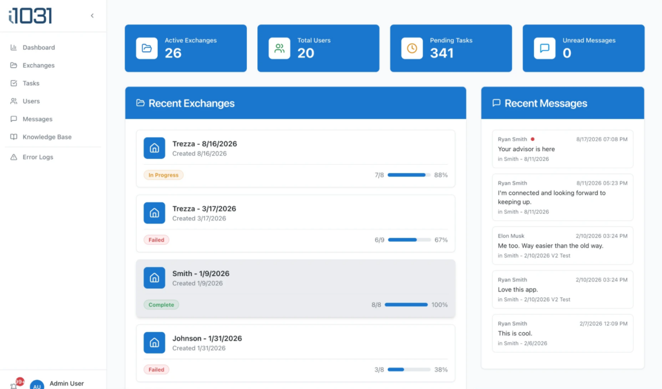Click the AU admin avatar

pyautogui.click(x=37, y=384)
